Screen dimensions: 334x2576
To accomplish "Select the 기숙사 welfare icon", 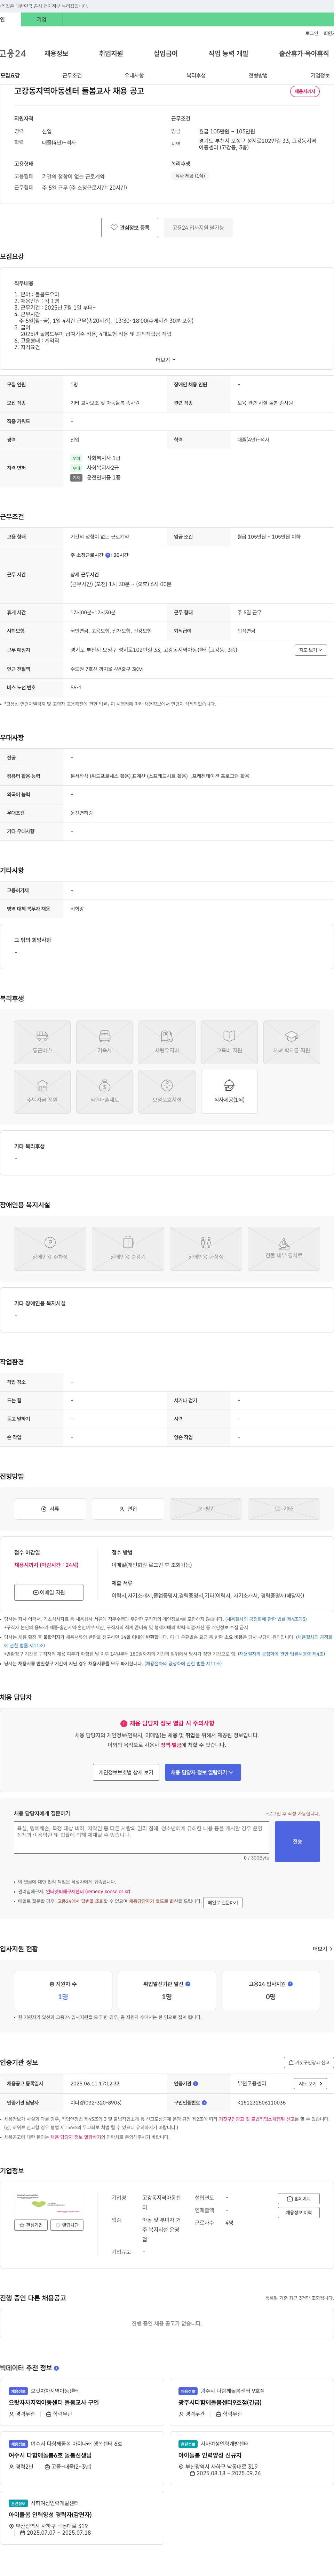I will (x=104, y=1042).
